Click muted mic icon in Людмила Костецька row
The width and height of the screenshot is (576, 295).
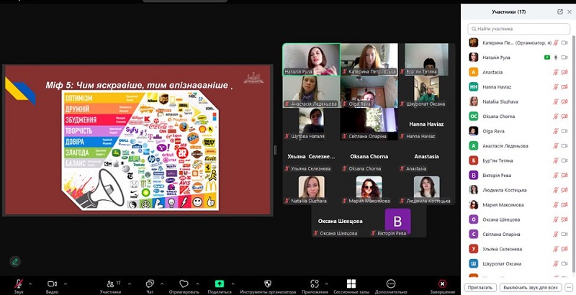coord(556,190)
